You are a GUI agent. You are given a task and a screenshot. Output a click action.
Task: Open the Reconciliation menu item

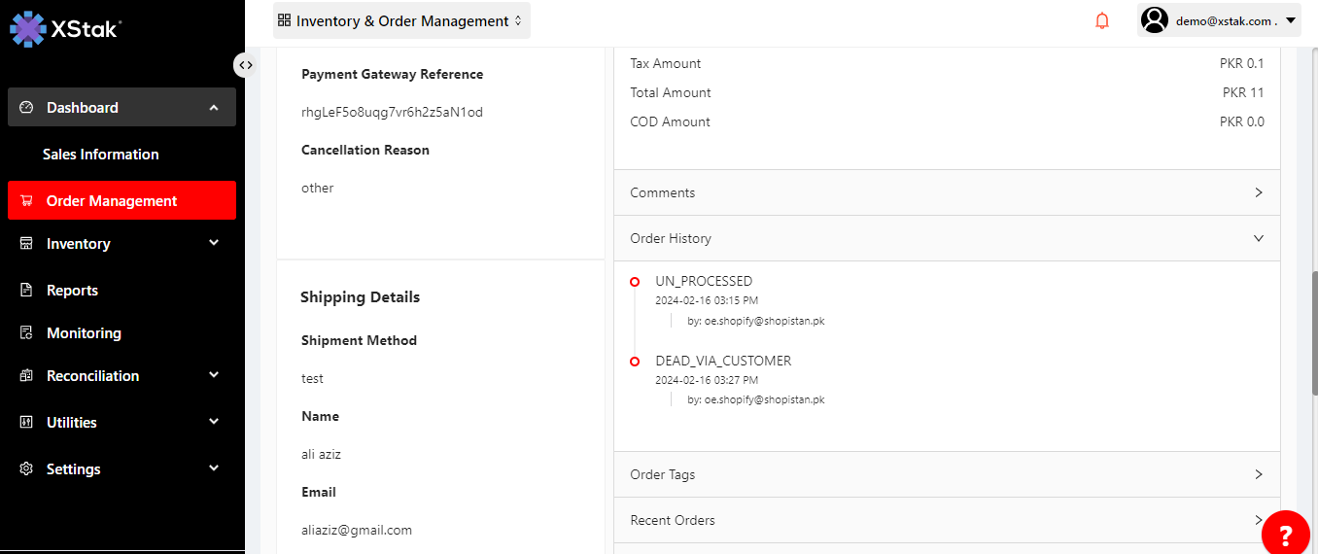93,376
